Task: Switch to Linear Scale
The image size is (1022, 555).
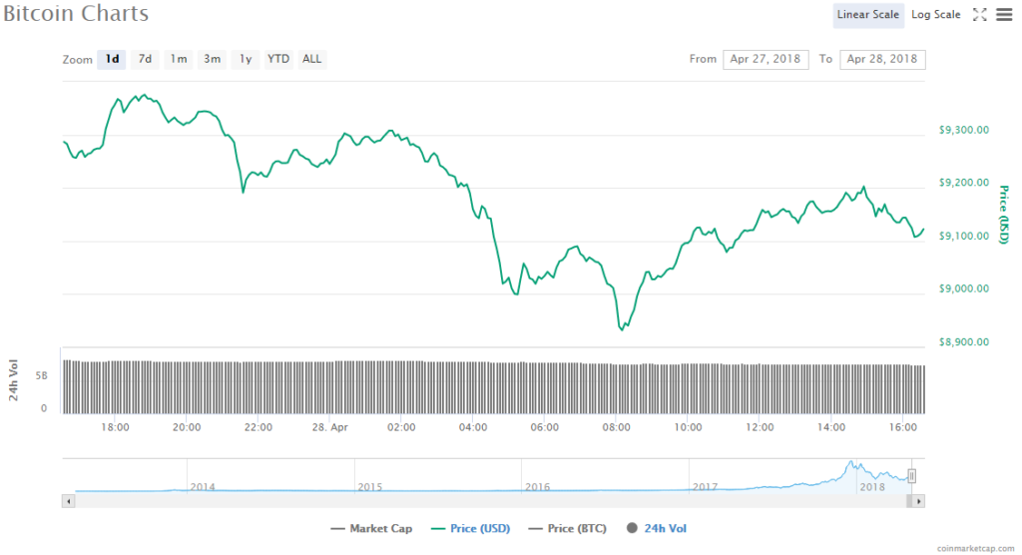Action: click(x=868, y=14)
